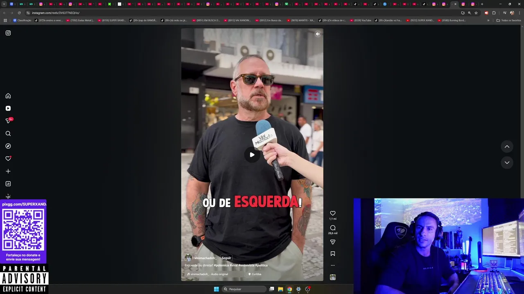The width and height of the screenshot is (524, 294).
Task: Follow vinimachadofc_ with Seguir button
Action: click(x=226, y=258)
